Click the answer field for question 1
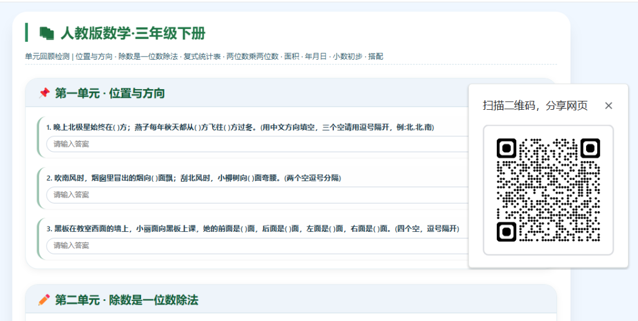The height and width of the screenshot is (321, 638). (258, 144)
